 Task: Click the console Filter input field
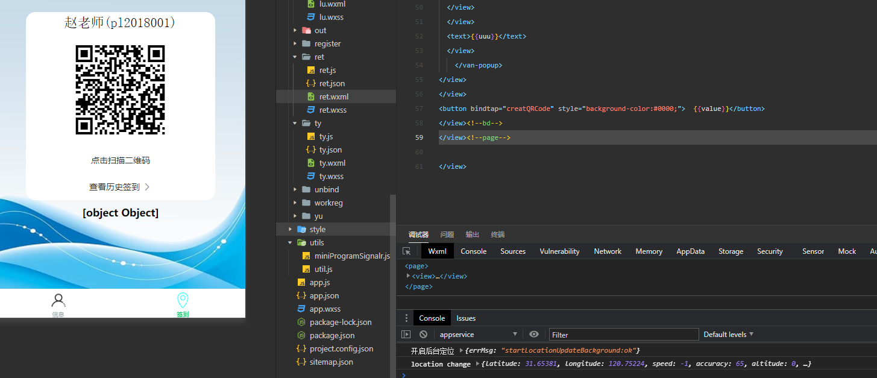pos(624,335)
